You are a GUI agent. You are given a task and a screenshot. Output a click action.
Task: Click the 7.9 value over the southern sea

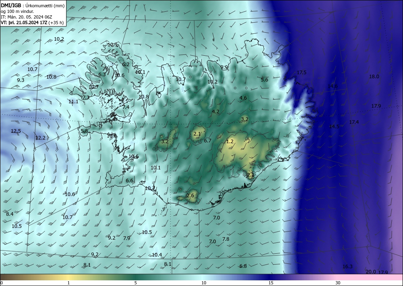(x=127, y=238)
